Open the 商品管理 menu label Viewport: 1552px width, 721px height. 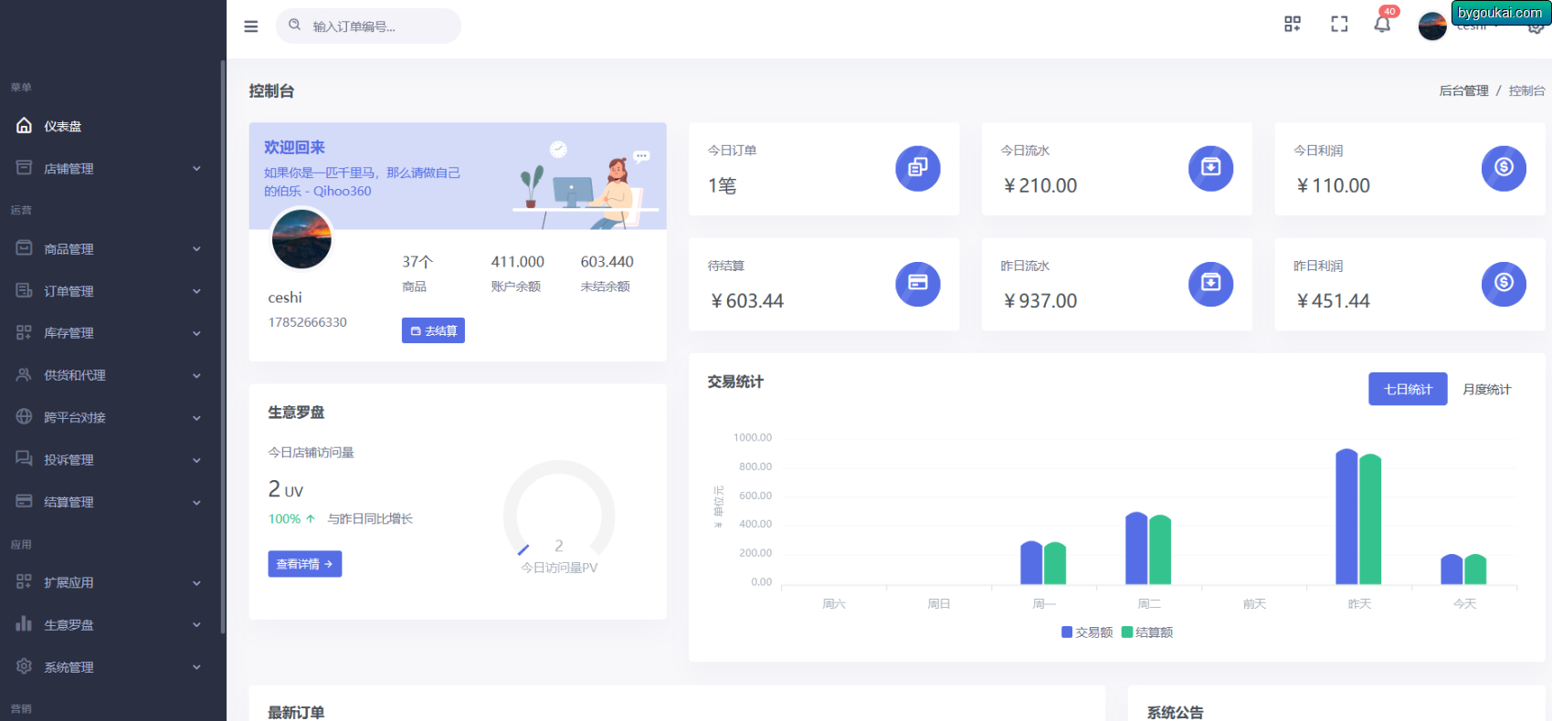[69, 249]
